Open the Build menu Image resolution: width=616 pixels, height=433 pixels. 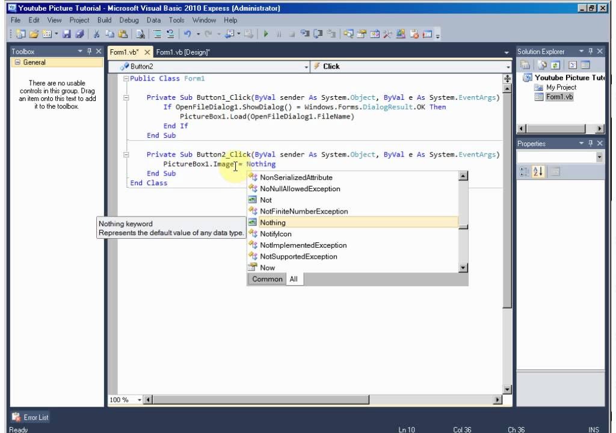point(105,20)
